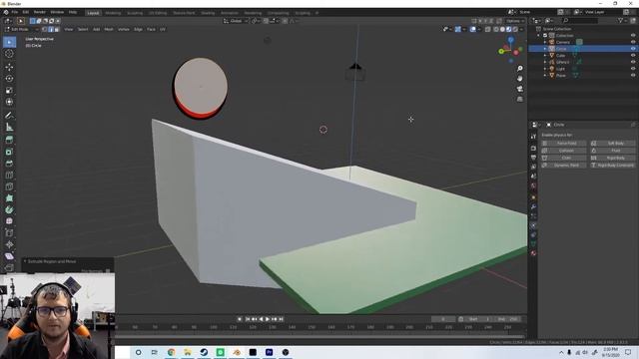Select the Edge Slide tool

(9, 233)
